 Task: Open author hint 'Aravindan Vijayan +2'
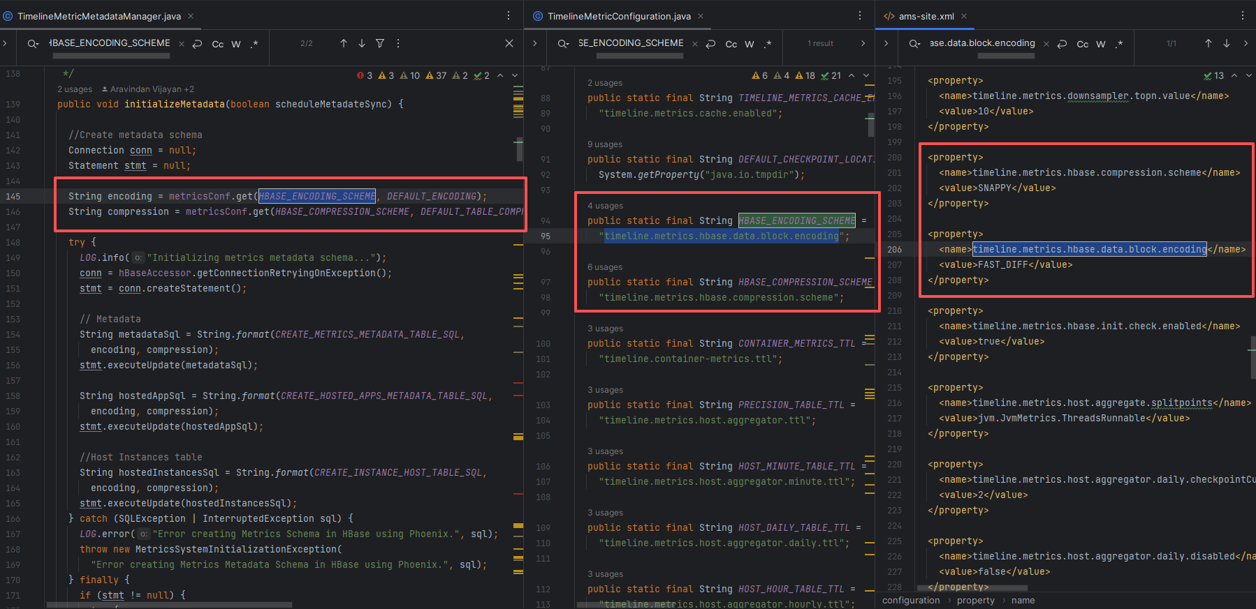point(148,89)
